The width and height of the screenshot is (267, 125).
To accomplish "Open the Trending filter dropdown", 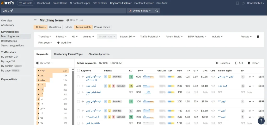I will pyautogui.click(x=45, y=37).
